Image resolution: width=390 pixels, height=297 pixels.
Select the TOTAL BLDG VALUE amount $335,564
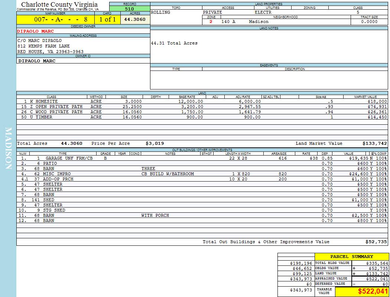click(377, 263)
